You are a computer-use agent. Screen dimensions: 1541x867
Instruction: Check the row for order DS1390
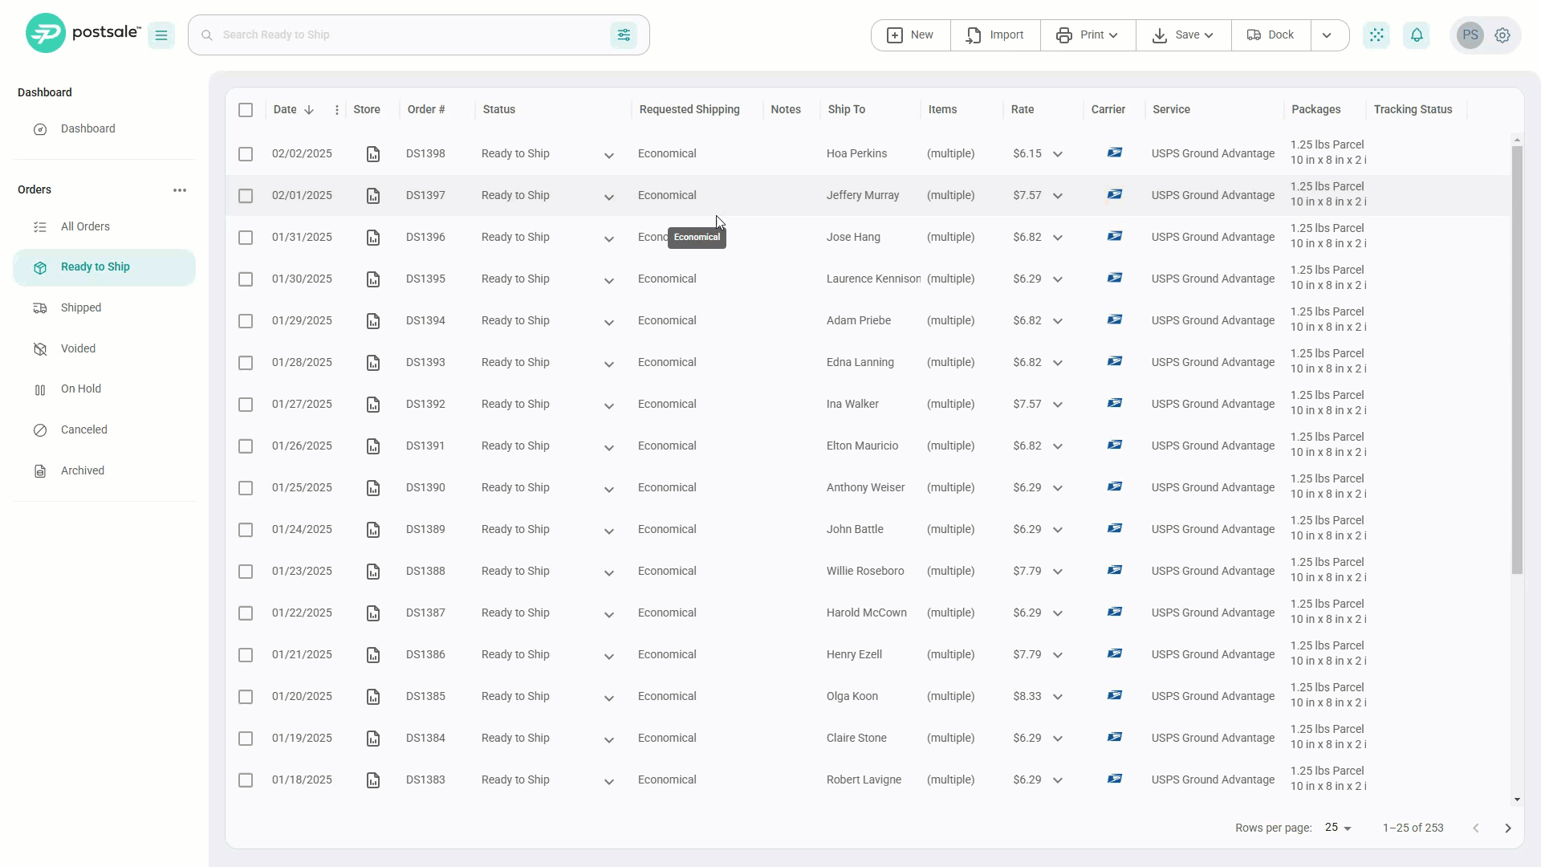246,488
